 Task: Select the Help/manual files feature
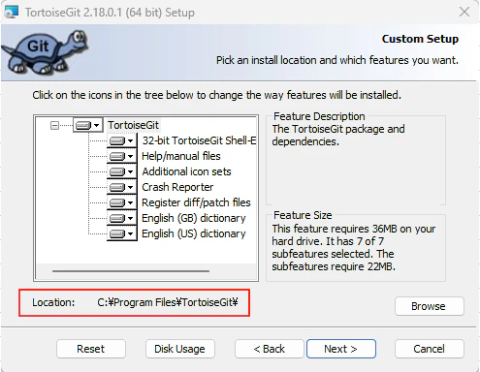click(x=181, y=156)
